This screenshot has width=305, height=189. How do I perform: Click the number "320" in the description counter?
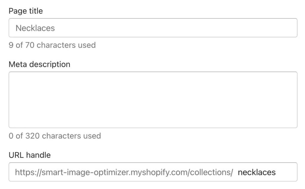(32, 136)
